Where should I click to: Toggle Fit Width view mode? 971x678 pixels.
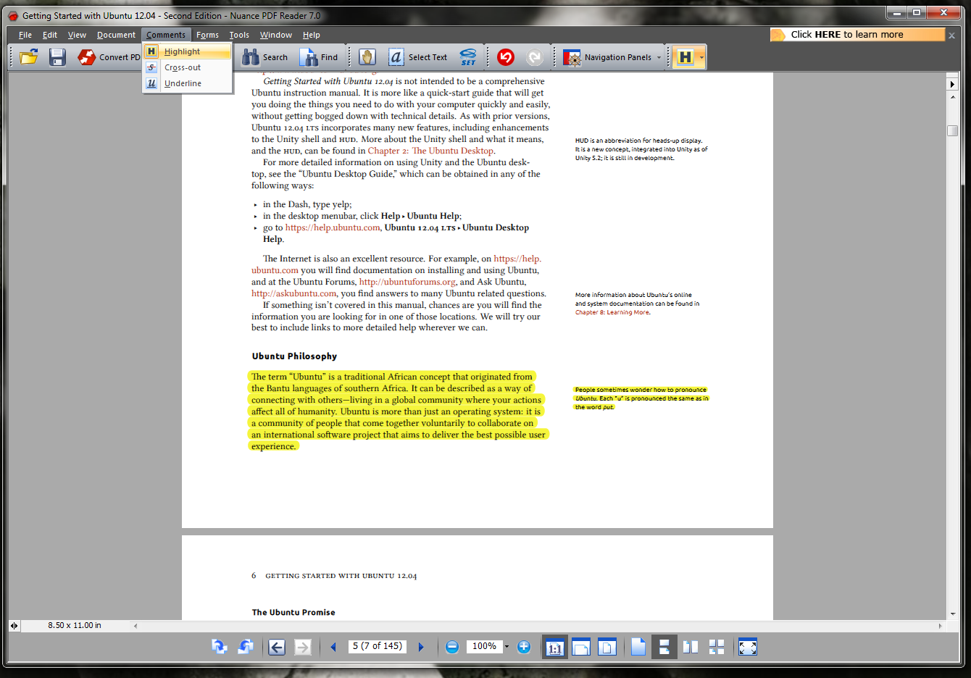[581, 647]
